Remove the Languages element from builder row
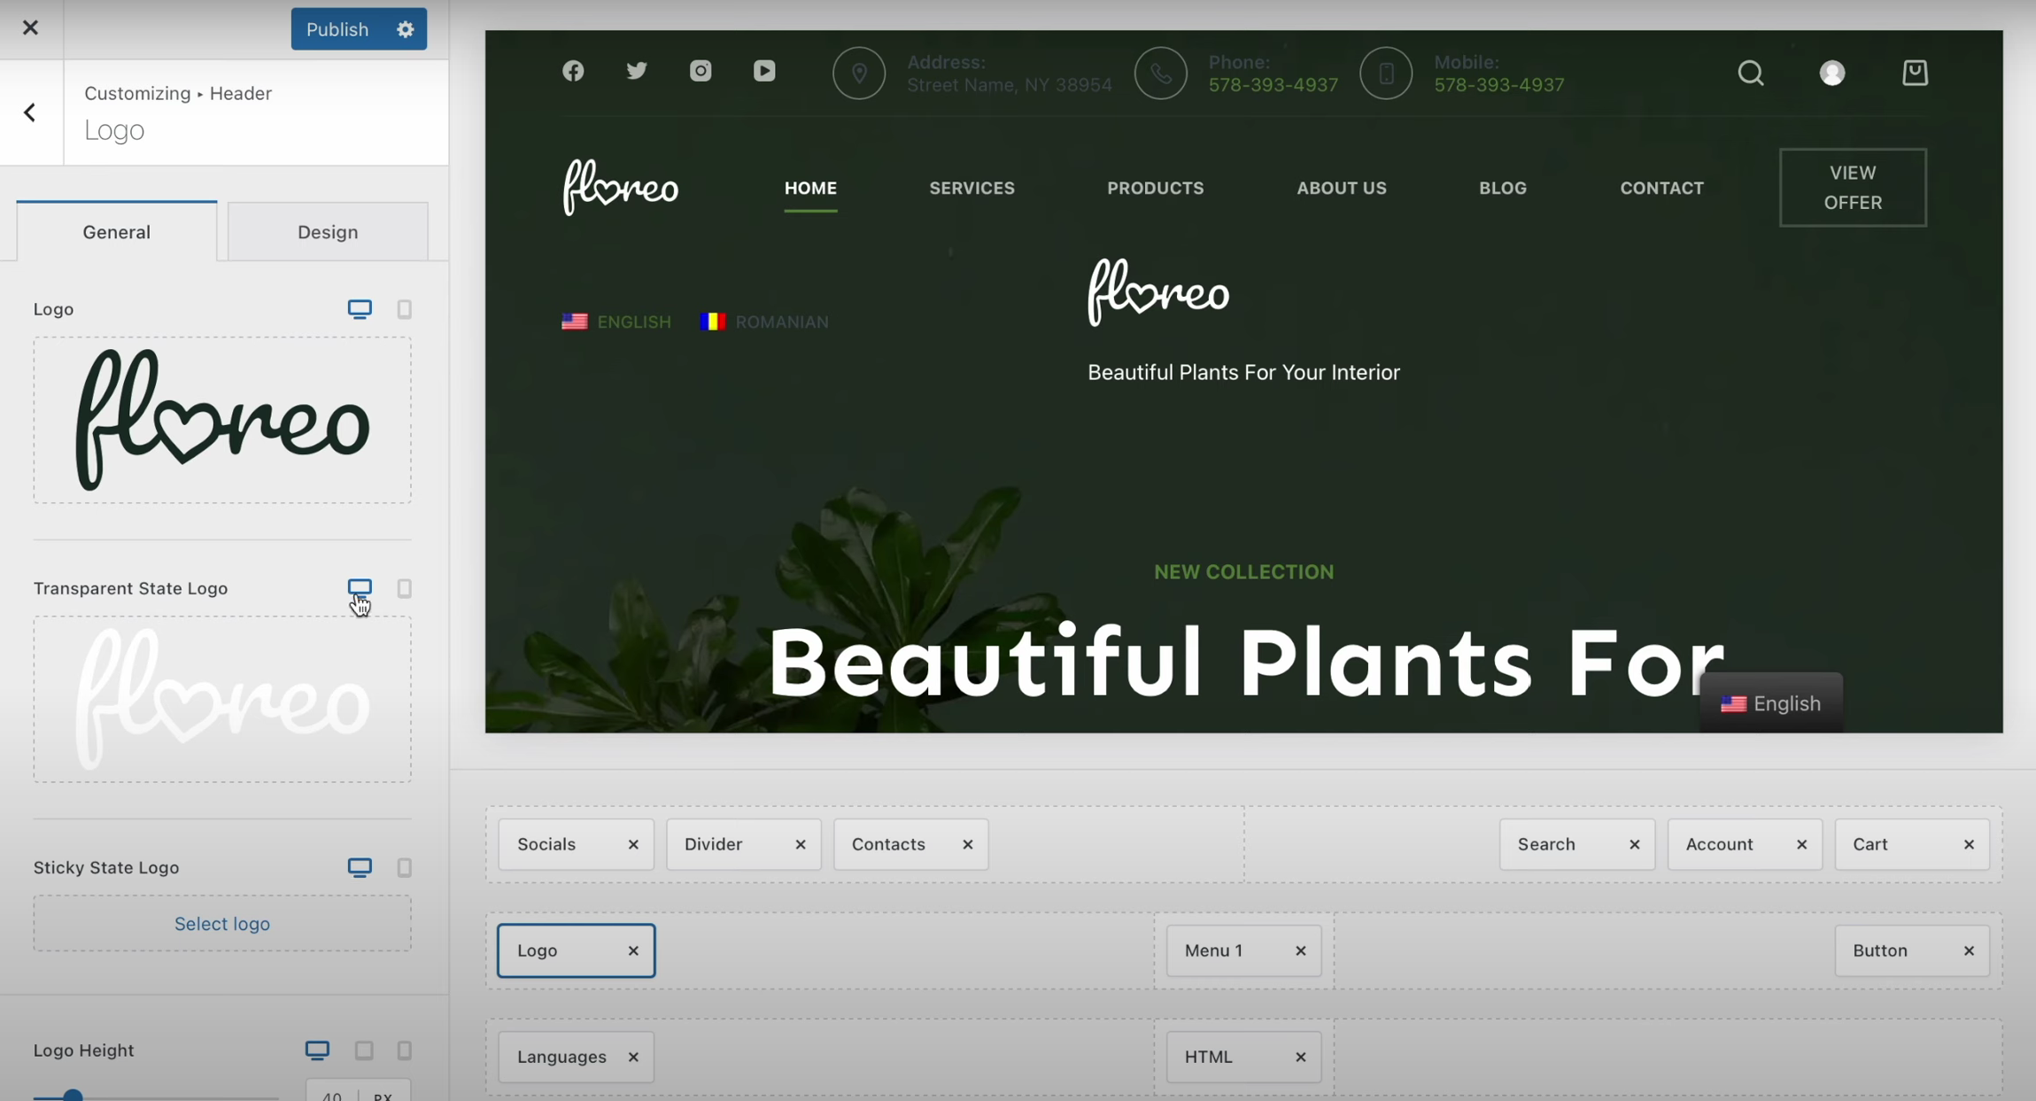2036x1101 pixels. [x=633, y=1058]
